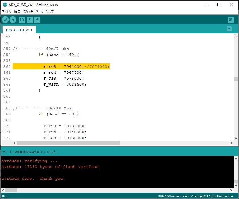This screenshot has width=239, height=199.
Task: Click the editor vertical scrollbar up arrow
Action: click(236, 36)
